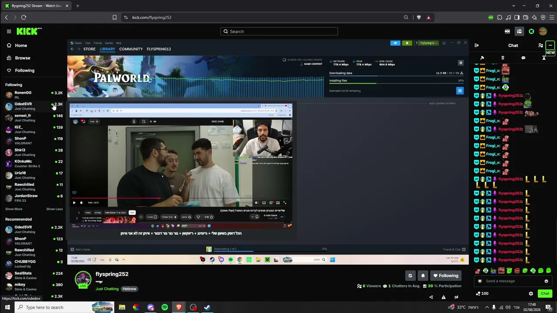Open the chat users list icon
This screenshot has width=557, height=313.
(540, 45)
